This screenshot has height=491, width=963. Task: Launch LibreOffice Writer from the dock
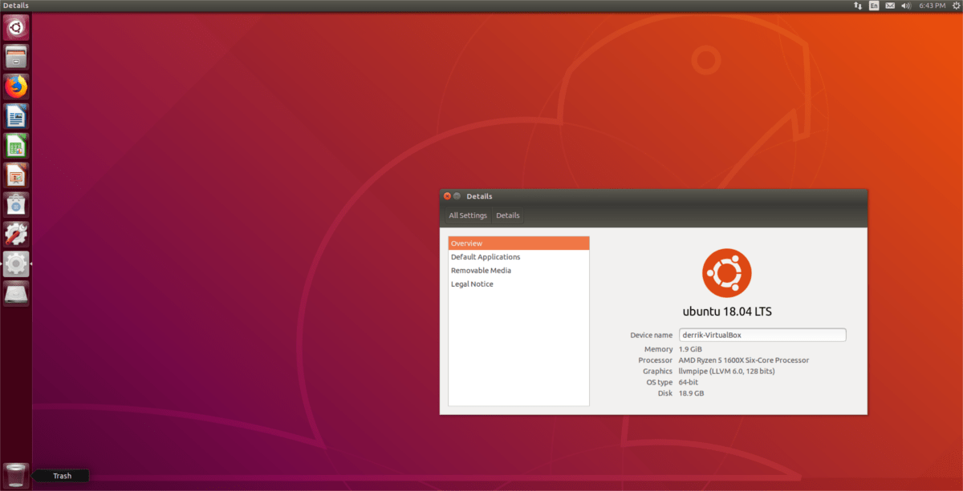point(14,115)
